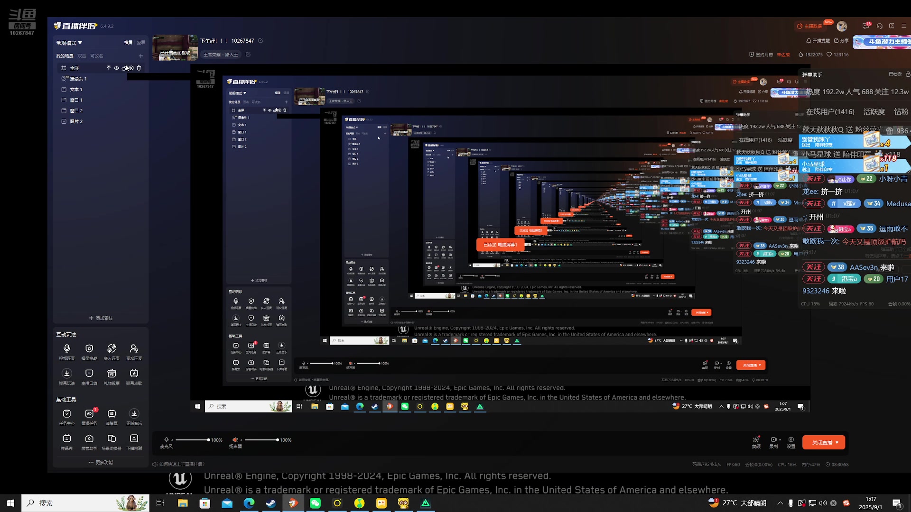Click the Windows taskbar 搜索 search box
This screenshot has width=911, height=512.
[x=85, y=503]
